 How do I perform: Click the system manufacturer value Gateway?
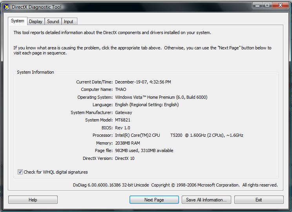coord(124,112)
